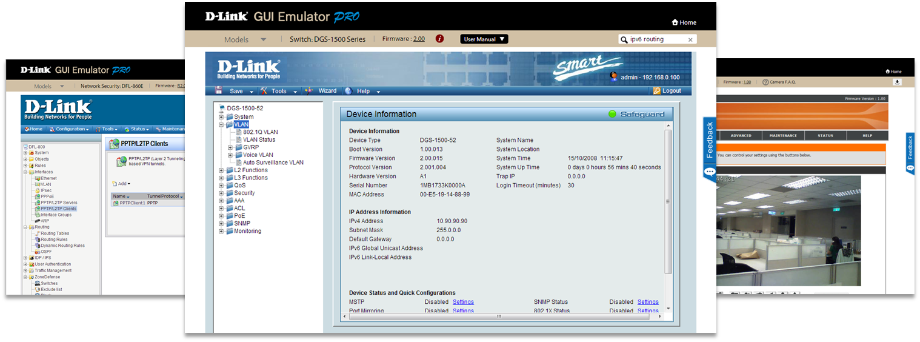Click the IPsec icon in the left window tree
The image size is (920, 342).
click(x=37, y=190)
